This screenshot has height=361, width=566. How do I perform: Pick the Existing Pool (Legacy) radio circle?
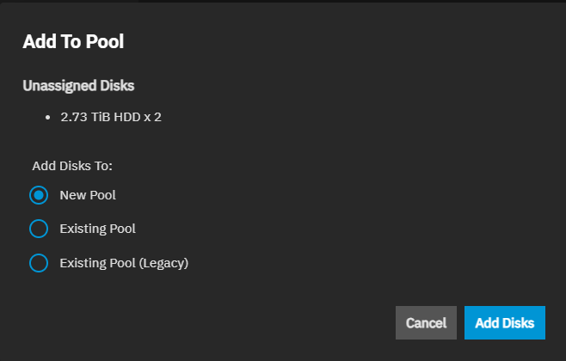click(x=39, y=263)
